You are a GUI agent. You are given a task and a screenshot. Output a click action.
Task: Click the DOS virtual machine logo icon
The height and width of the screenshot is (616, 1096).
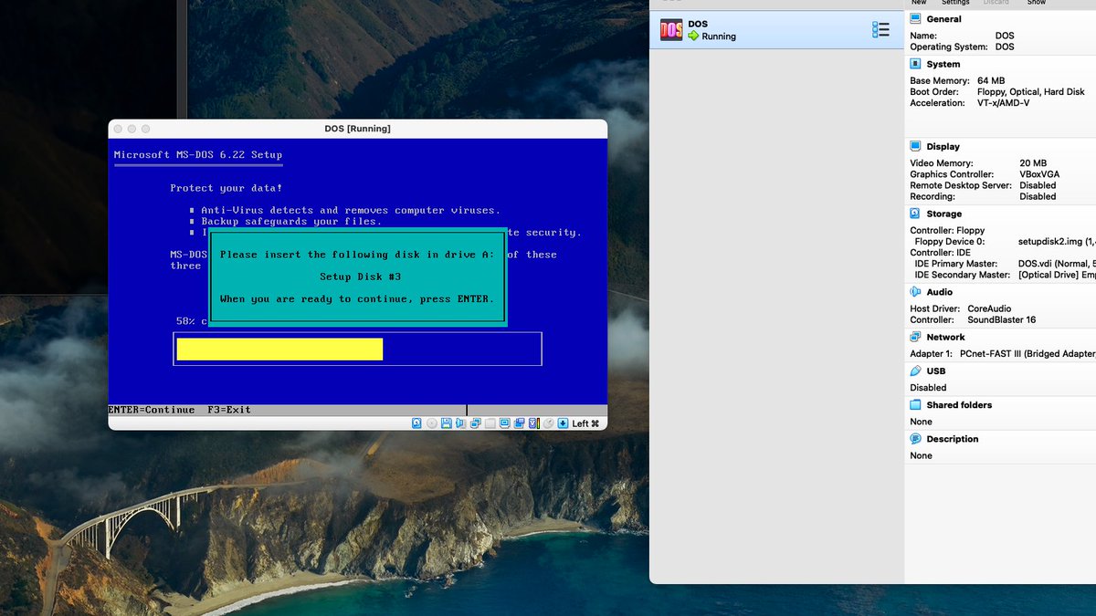(671, 30)
